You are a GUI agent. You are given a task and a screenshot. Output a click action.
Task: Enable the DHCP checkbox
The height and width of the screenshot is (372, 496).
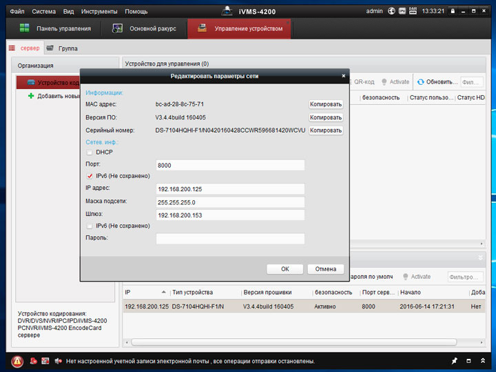(89, 152)
